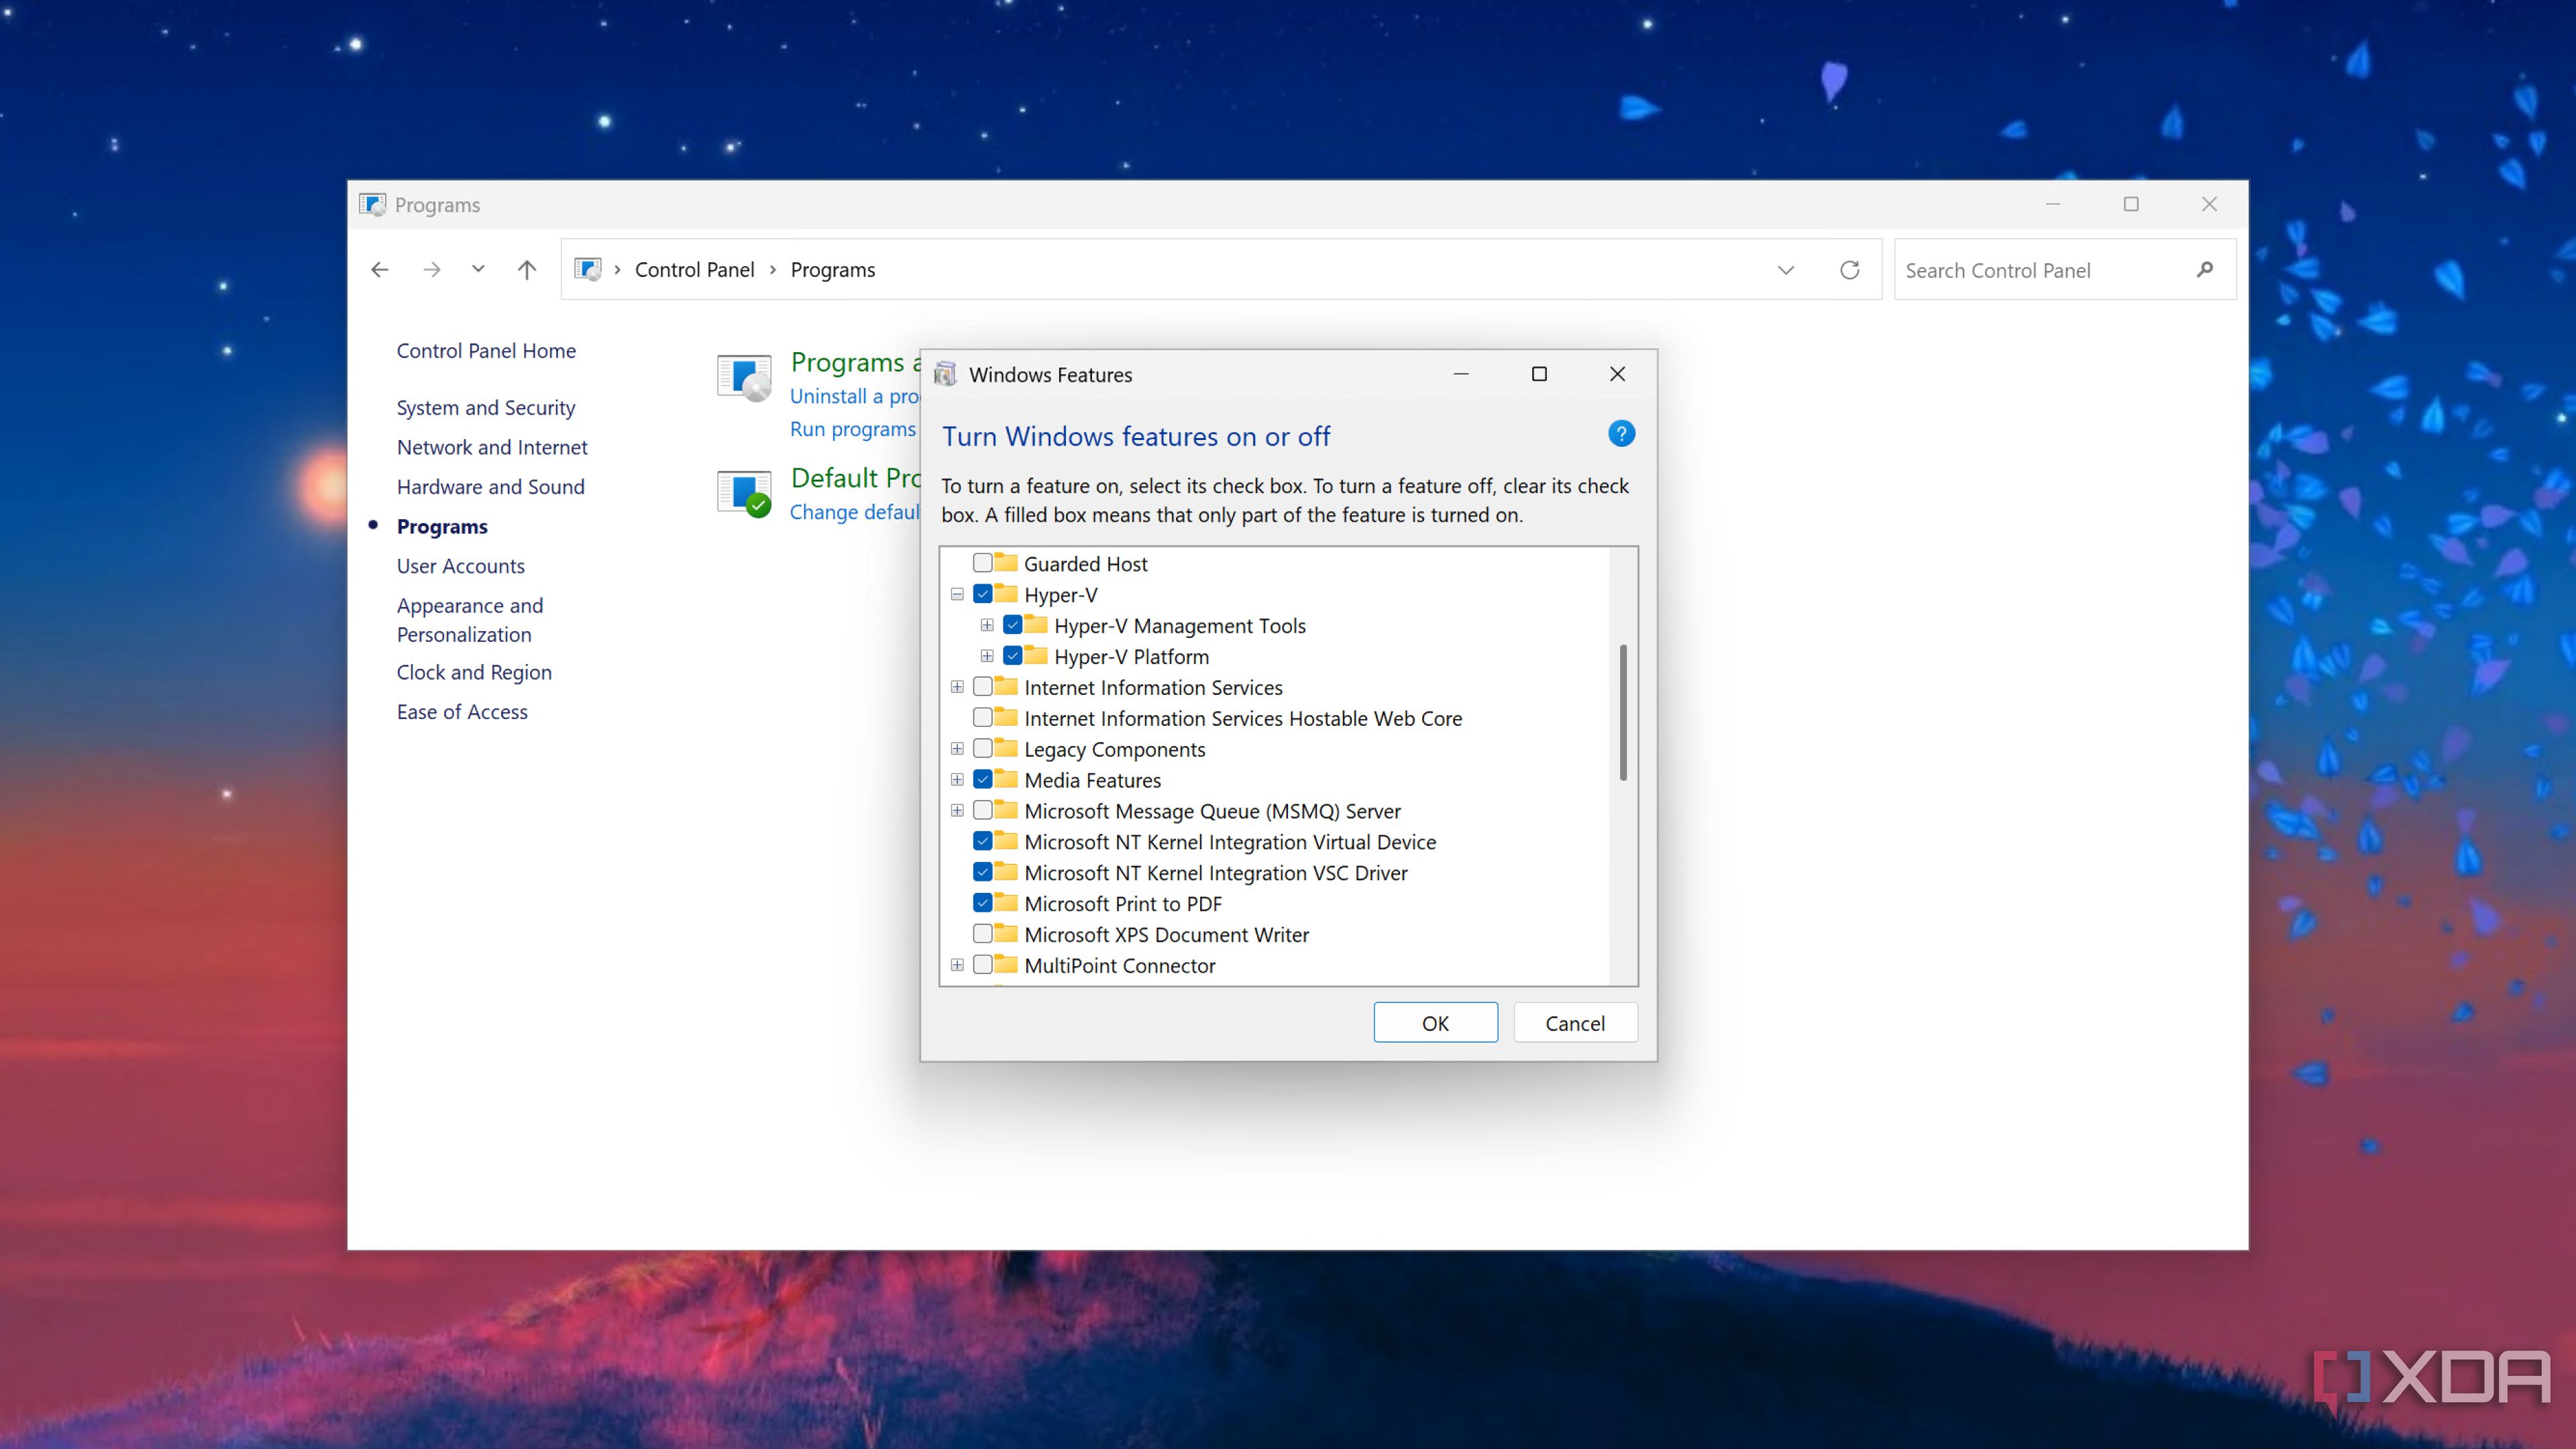Click the up arrow navigation icon

527,270
